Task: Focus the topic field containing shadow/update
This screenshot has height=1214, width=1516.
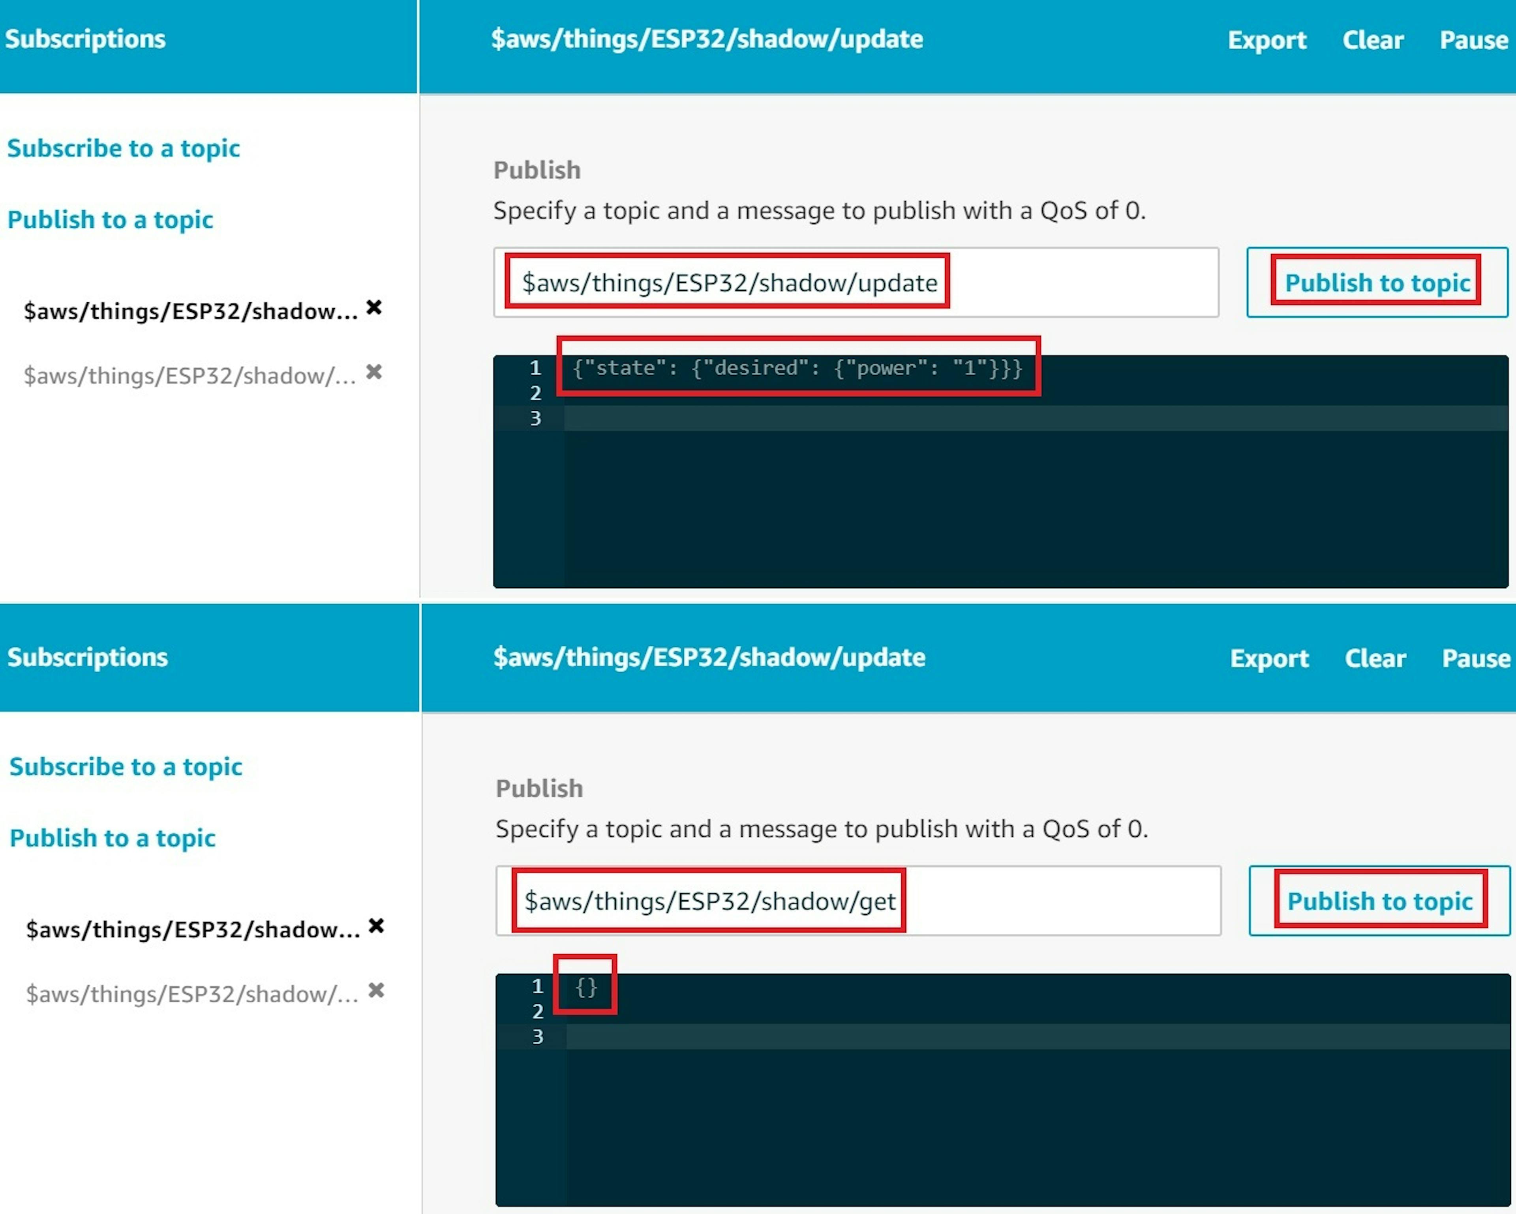Action: [x=856, y=283]
